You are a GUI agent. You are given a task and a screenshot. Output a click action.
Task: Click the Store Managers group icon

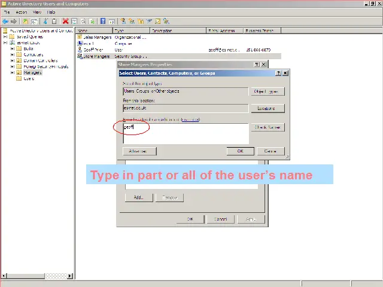(79, 56)
